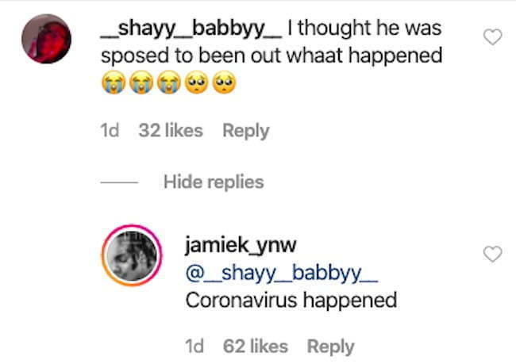This screenshot has width=516, height=364.
Task: Open _shayy_babbyy_'s red profile picture
Action: pyautogui.click(x=46, y=39)
